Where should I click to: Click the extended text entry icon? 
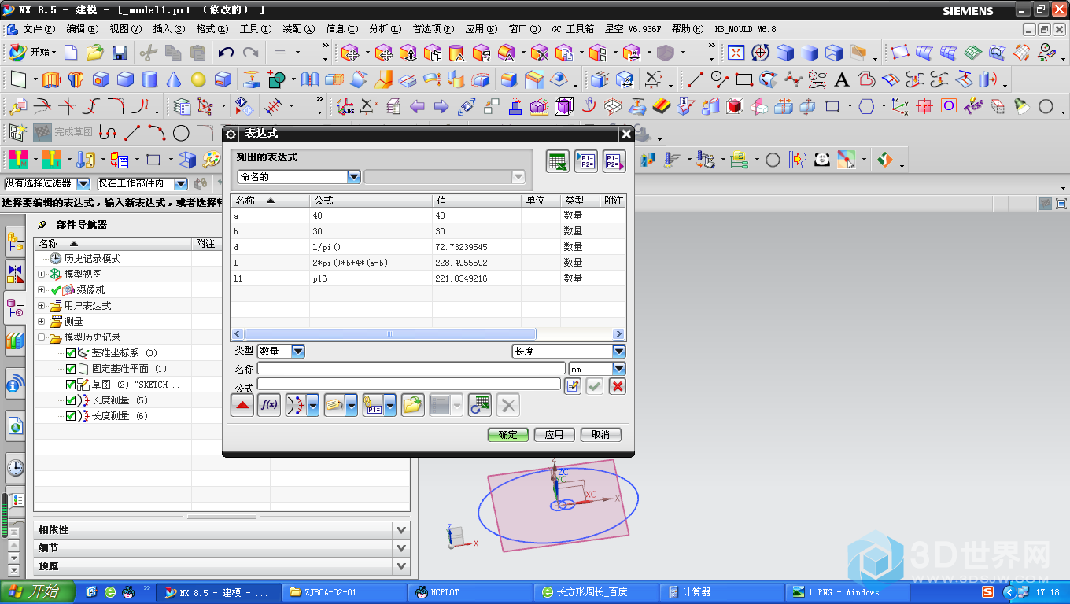573,385
